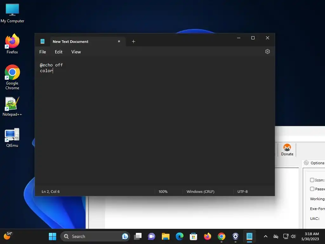Screen dimensions: 325x244
Task: Launch Firefox from taskbar
Action: click(x=207, y=236)
